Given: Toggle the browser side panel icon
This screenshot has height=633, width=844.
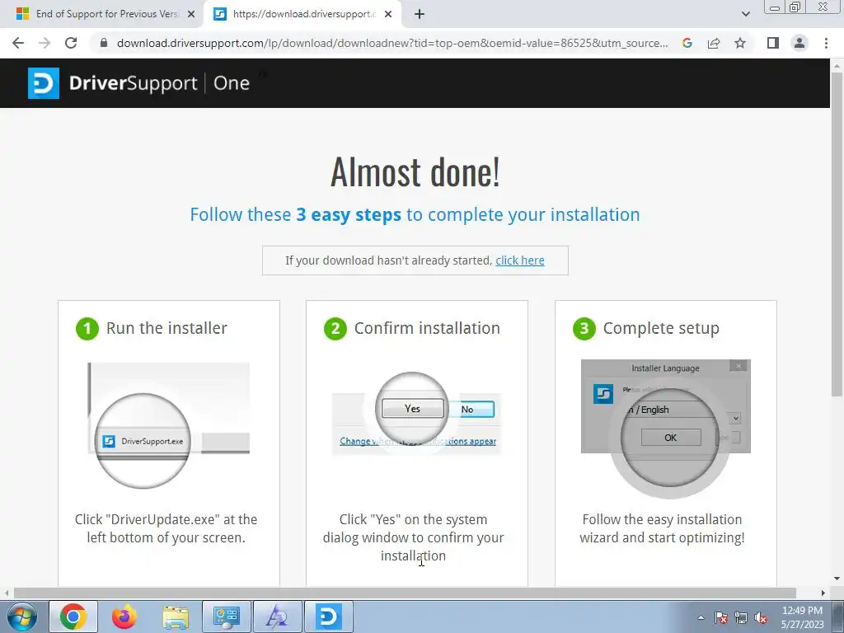Looking at the screenshot, I should point(773,43).
